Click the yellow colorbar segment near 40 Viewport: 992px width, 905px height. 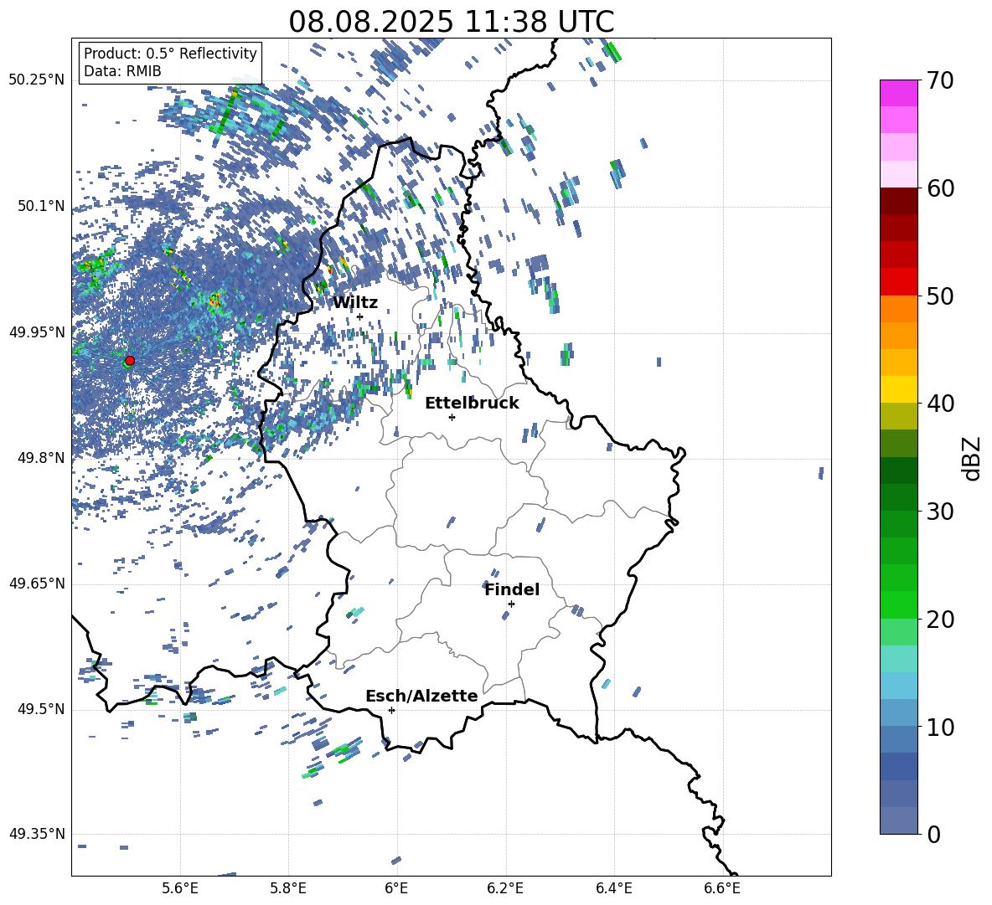898,389
